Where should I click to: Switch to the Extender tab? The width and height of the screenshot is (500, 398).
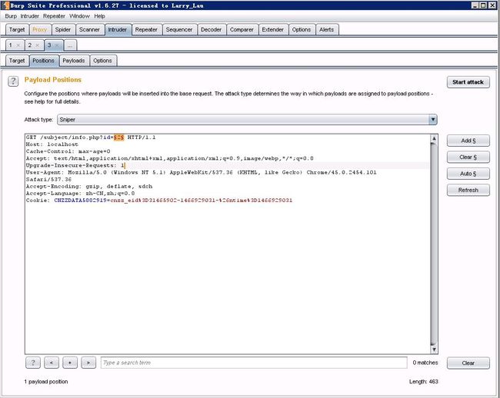pyautogui.click(x=272, y=30)
